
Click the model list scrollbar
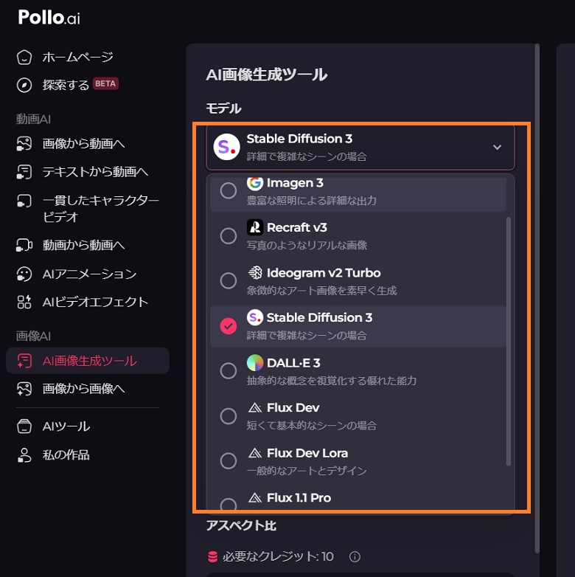(x=509, y=341)
